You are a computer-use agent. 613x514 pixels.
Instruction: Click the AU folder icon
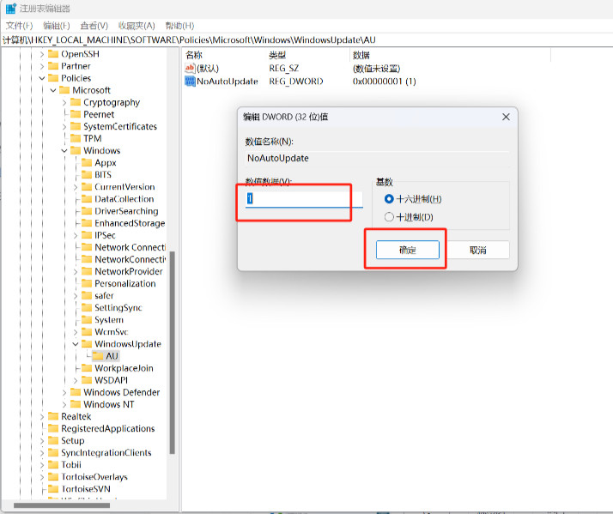(x=99, y=356)
